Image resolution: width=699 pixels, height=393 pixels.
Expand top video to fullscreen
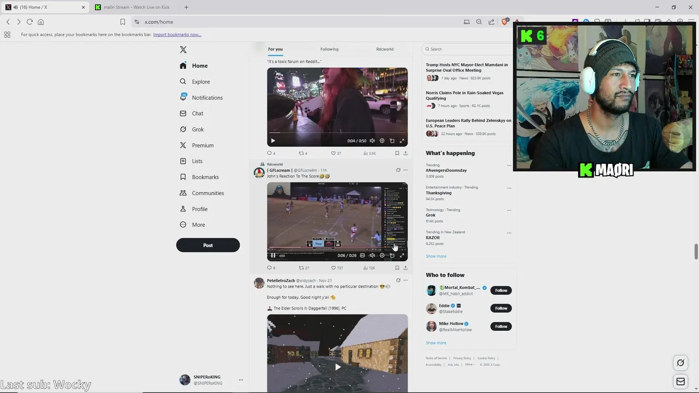(x=402, y=141)
